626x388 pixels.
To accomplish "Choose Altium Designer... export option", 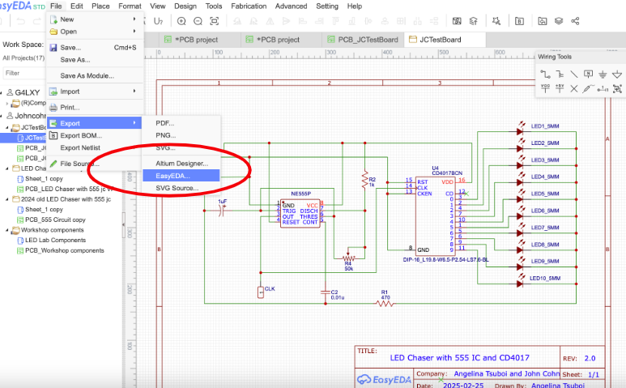I will tap(181, 163).
